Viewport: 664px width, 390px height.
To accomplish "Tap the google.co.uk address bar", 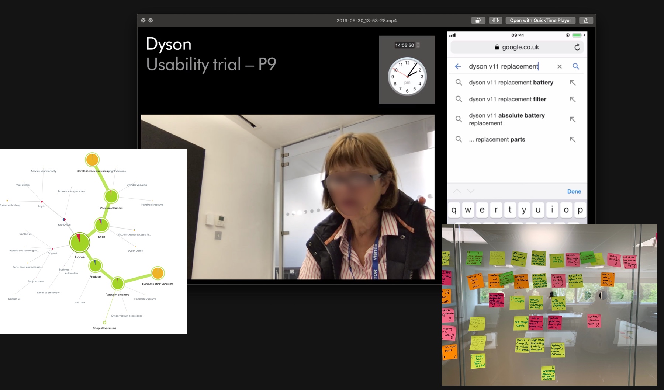I will click(x=517, y=47).
